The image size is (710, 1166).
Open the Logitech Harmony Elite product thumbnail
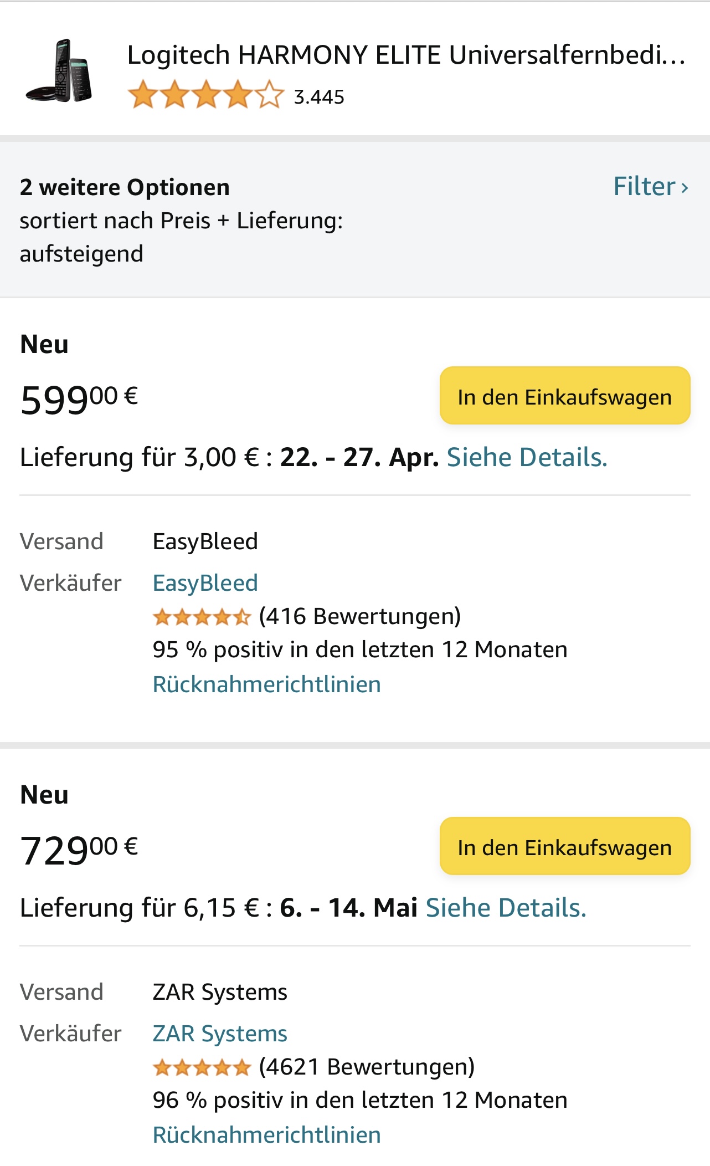[59, 70]
